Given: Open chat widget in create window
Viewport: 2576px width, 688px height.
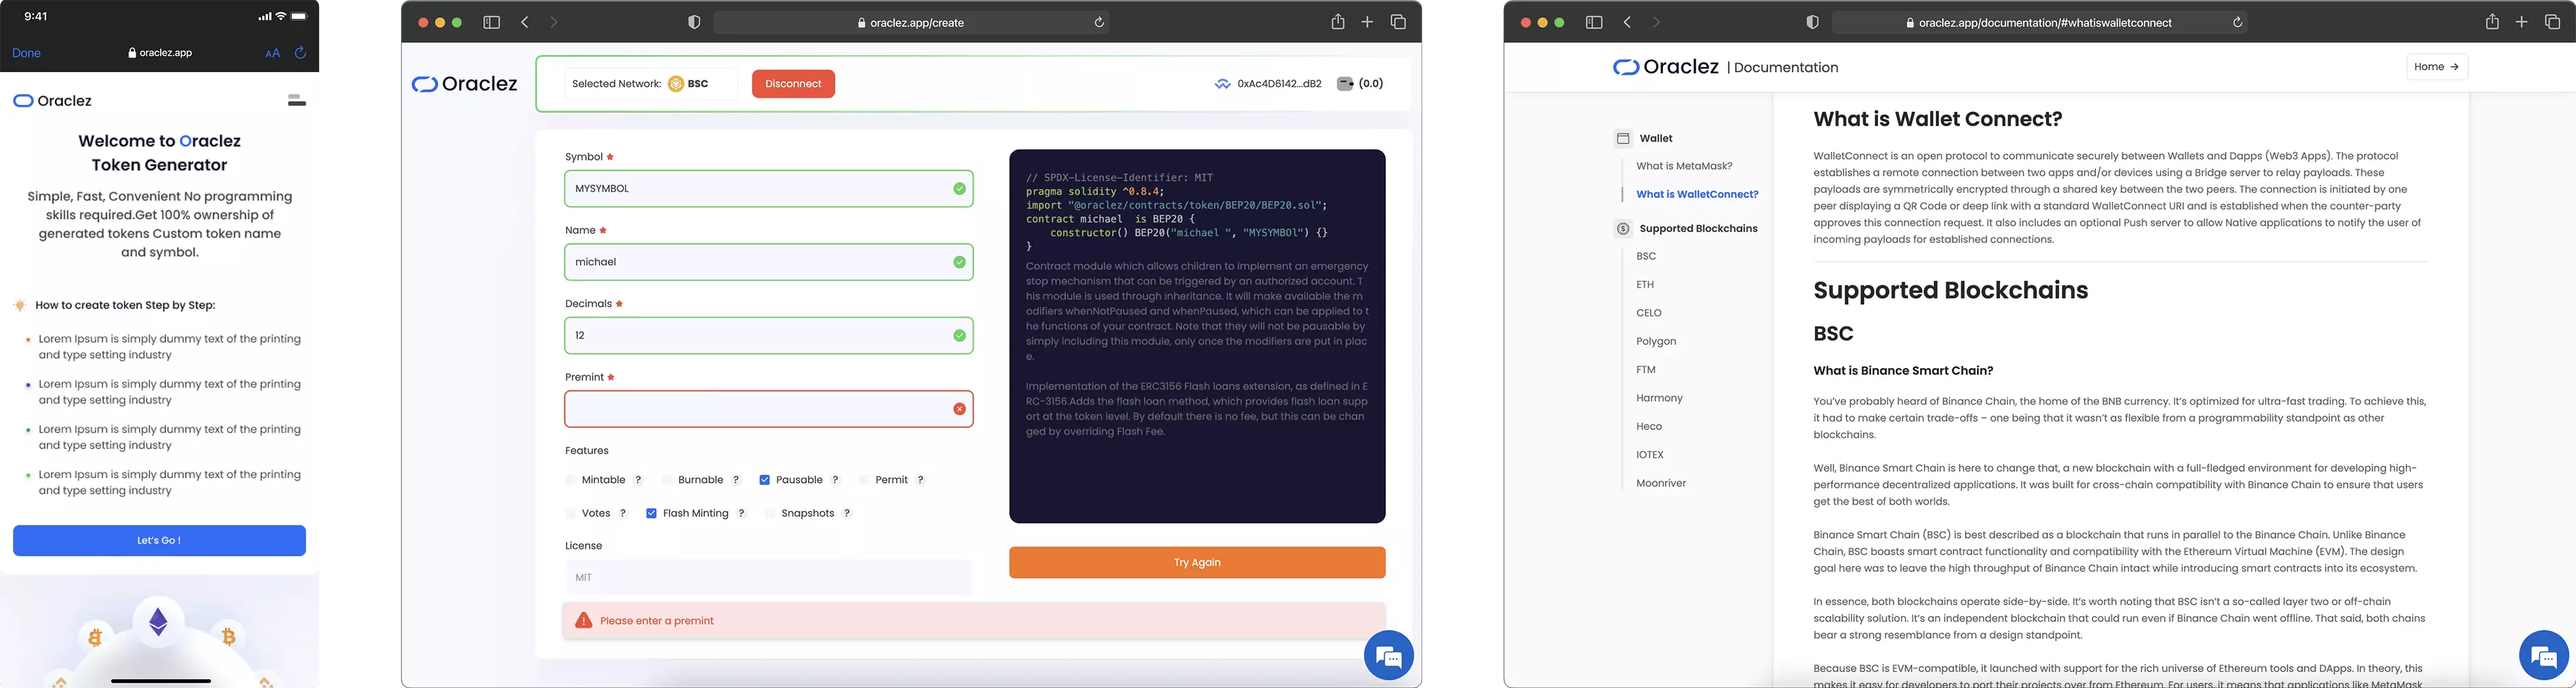Looking at the screenshot, I should click(x=1389, y=656).
